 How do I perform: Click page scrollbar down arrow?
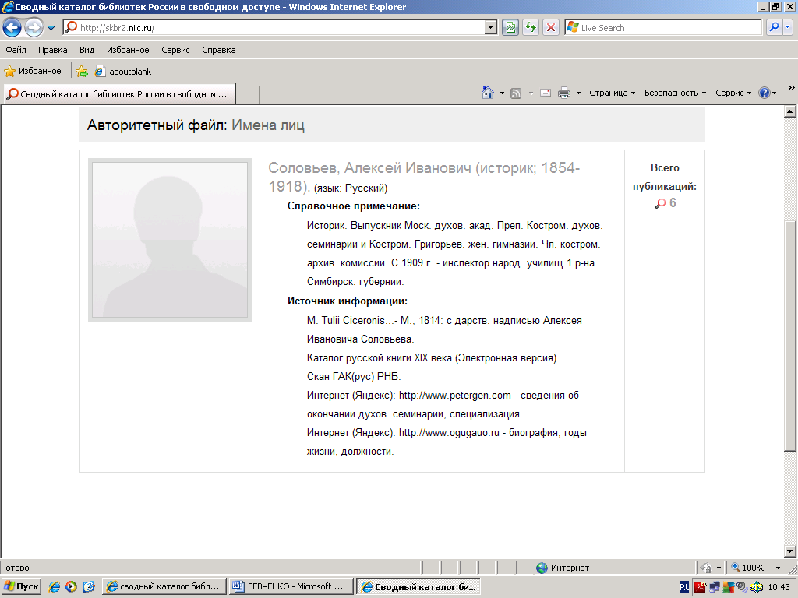point(790,551)
